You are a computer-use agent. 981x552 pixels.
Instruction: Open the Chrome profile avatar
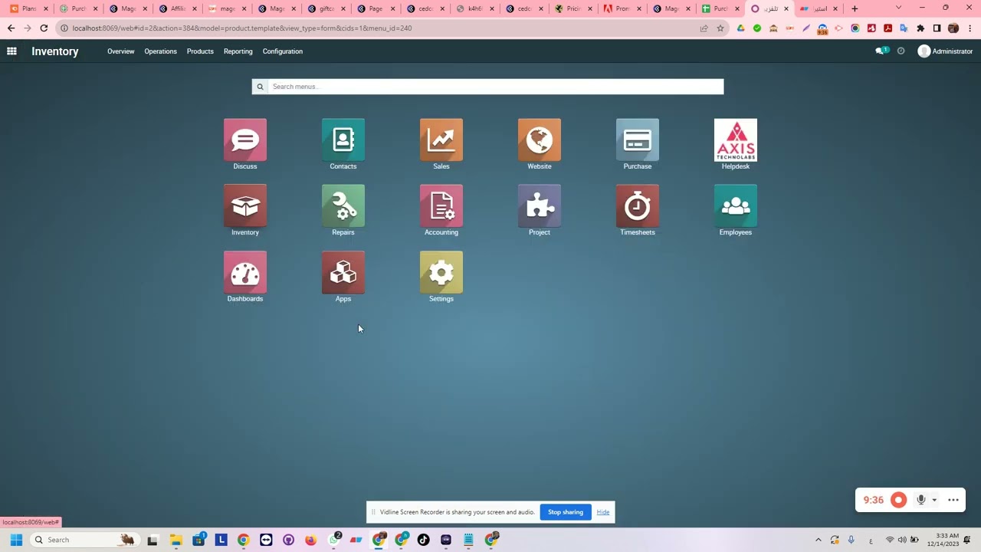(953, 28)
